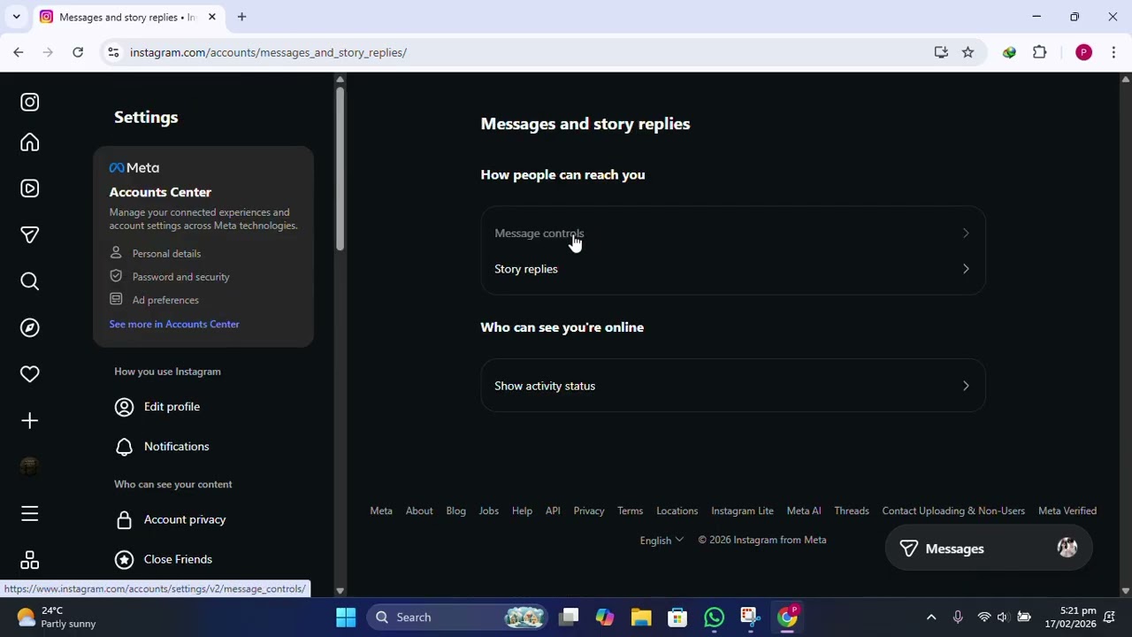Bookmark this page with star icon
The width and height of the screenshot is (1132, 637).
pyautogui.click(x=968, y=52)
